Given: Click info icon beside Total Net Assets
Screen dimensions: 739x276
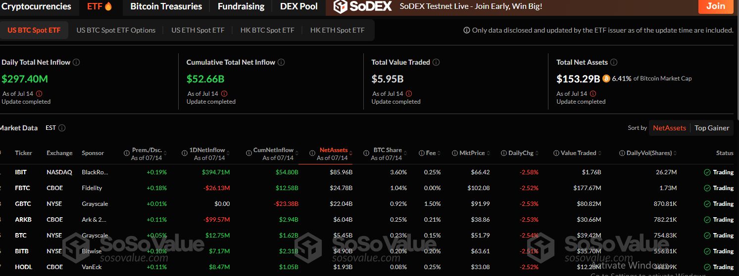Looking at the screenshot, I should point(614,62).
